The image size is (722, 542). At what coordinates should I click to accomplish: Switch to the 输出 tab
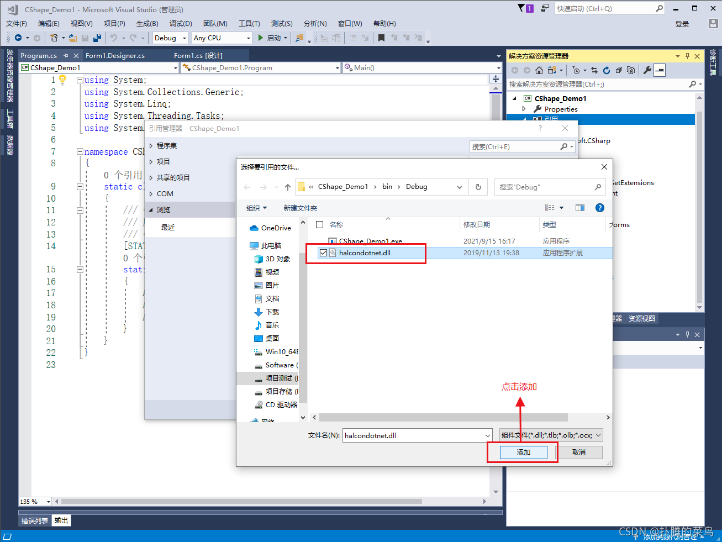tap(61, 520)
